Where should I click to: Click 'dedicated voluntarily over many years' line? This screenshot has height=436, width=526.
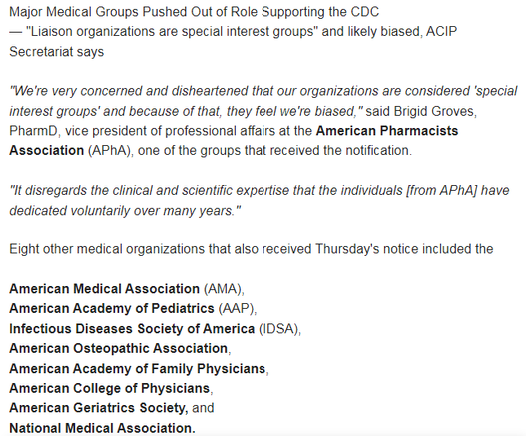pos(125,211)
